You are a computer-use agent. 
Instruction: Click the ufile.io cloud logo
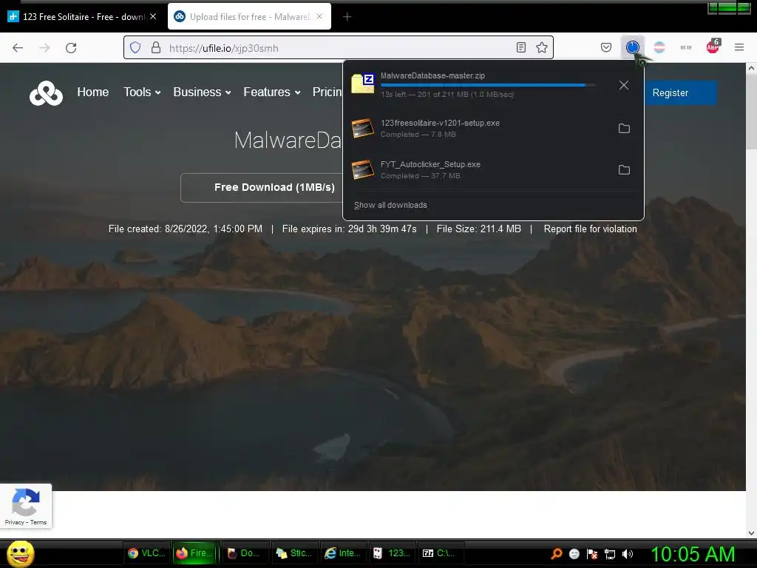tap(46, 92)
